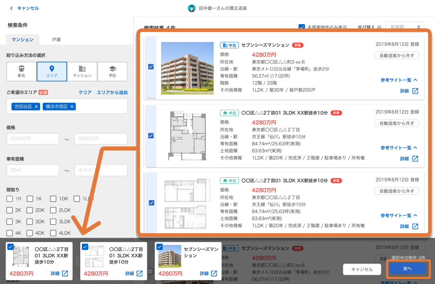
Task: Collapse 参考サイト一覧 on the dark single floor plan result
Action: click(x=399, y=148)
